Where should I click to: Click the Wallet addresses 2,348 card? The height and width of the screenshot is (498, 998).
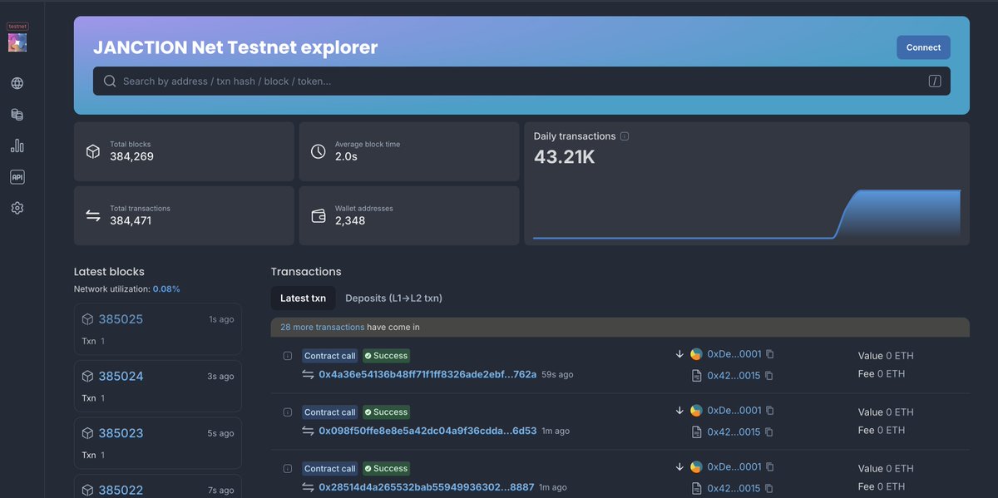coord(409,215)
